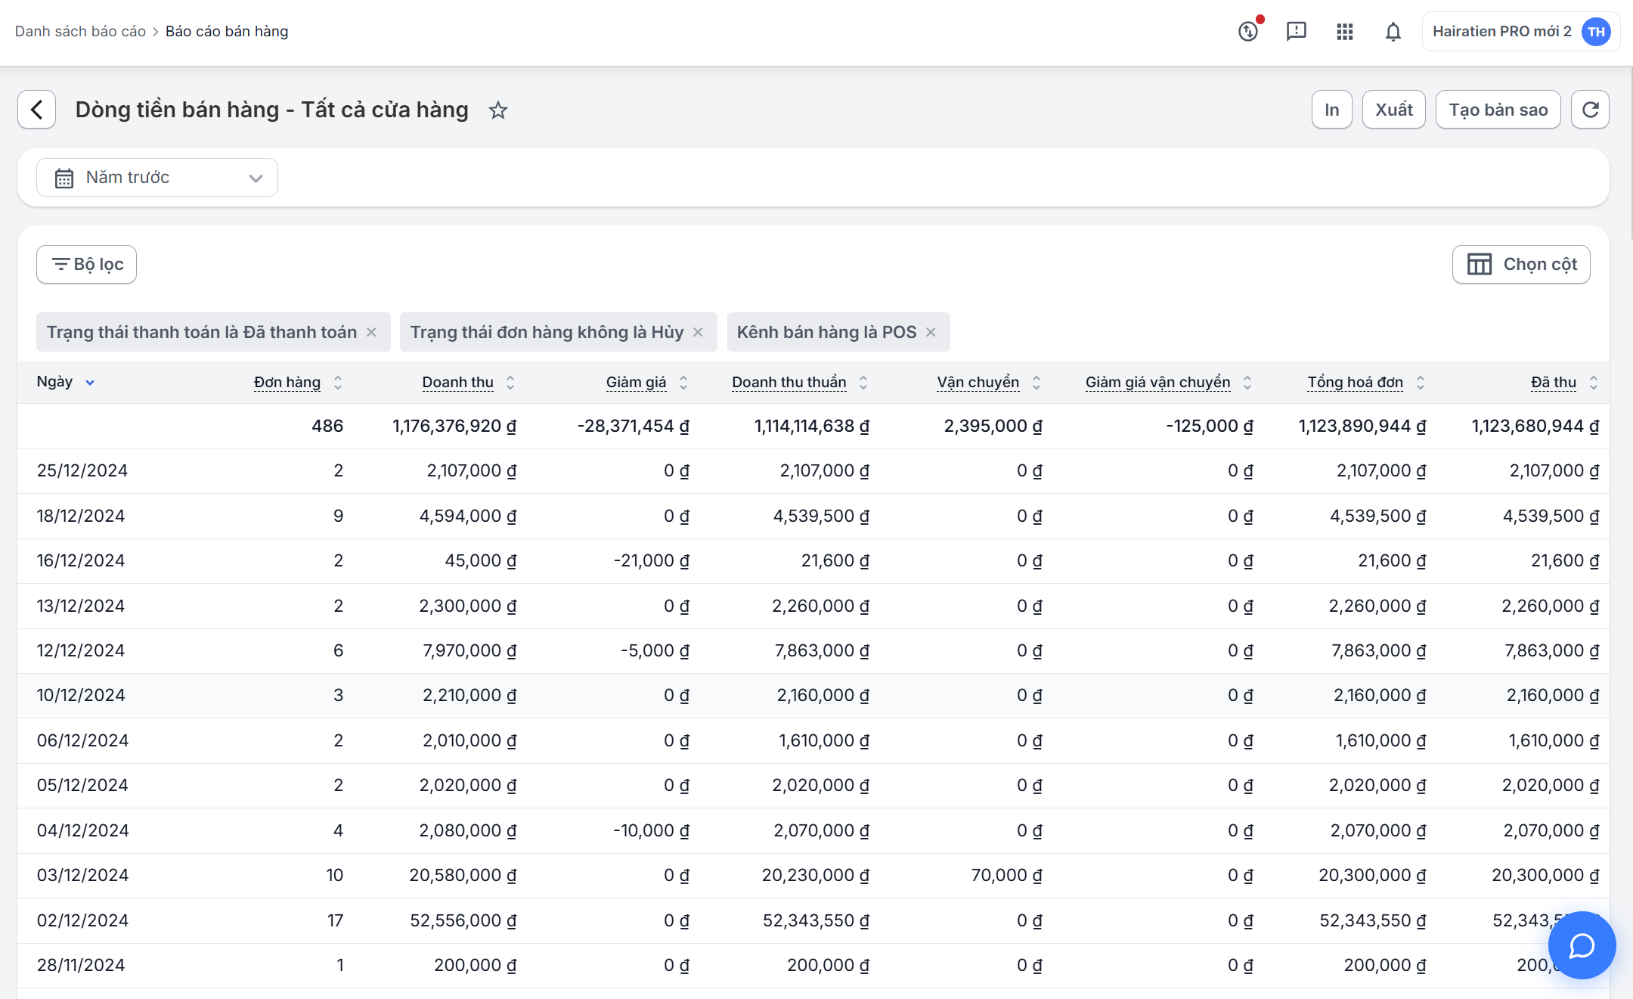Remove the 'Đã thanh toán' filter chip
1633x999 pixels.
pyautogui.click(x=371, y=332)
